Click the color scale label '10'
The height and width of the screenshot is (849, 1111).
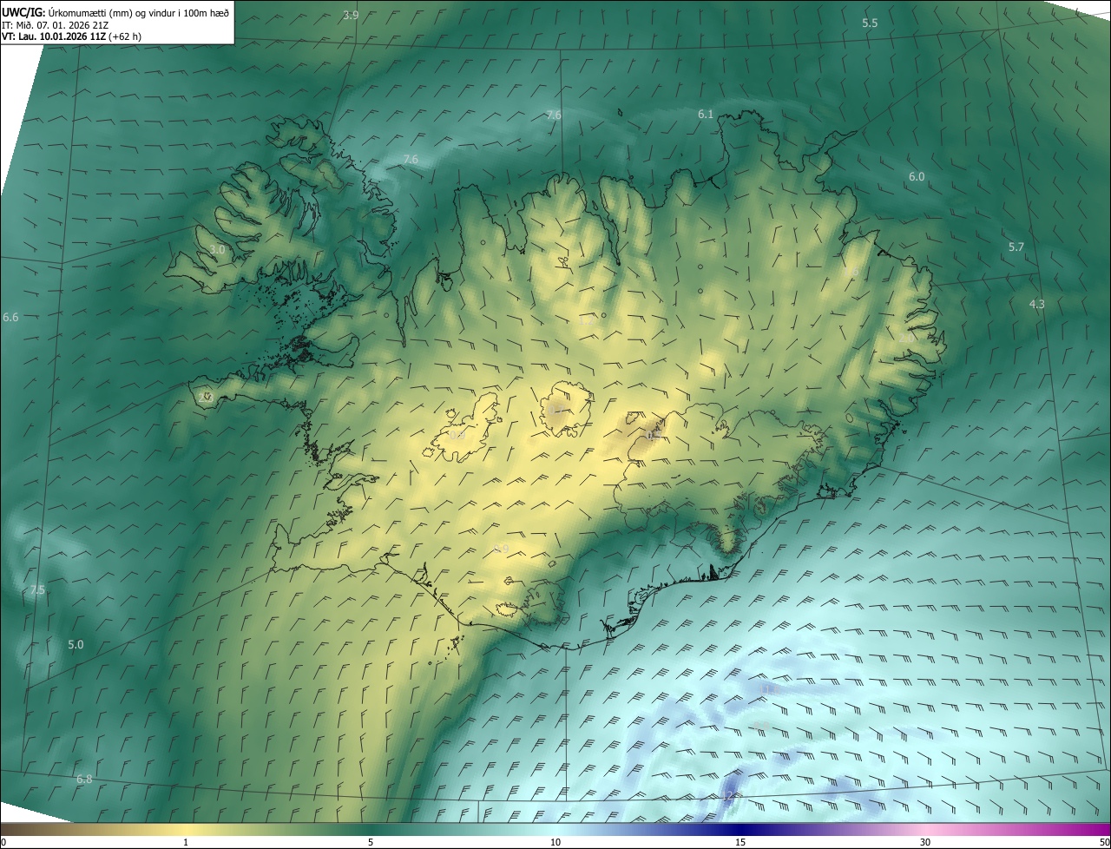tap(555, 843)
